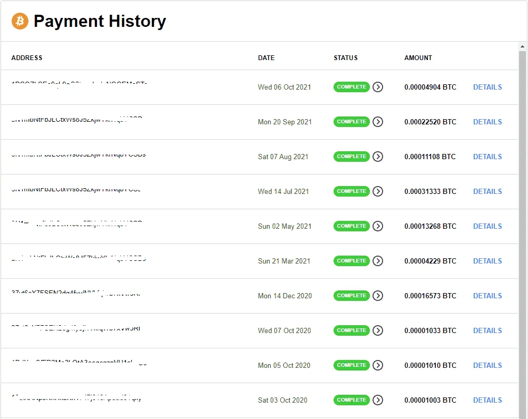The height and width of the screenshot is (419, 528).
Task: Click the amount 0.00011108 BTC
Action: point(430,157)
